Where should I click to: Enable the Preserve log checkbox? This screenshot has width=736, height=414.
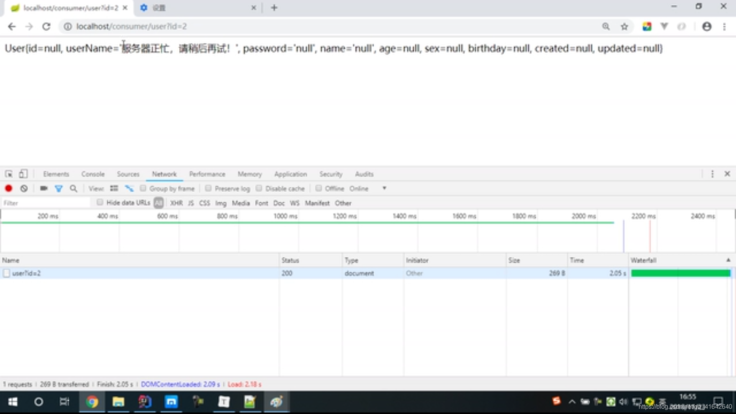click(208, 188)
